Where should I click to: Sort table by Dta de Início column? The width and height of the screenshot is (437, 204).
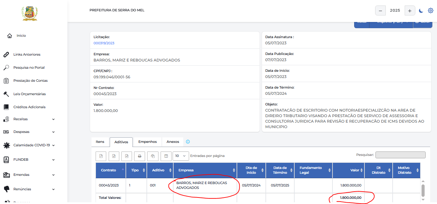[x=251, y=170]
